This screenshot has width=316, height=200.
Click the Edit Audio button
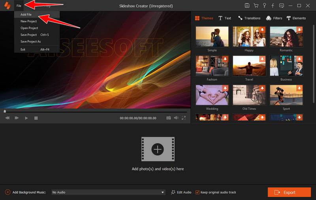[181, 193]
